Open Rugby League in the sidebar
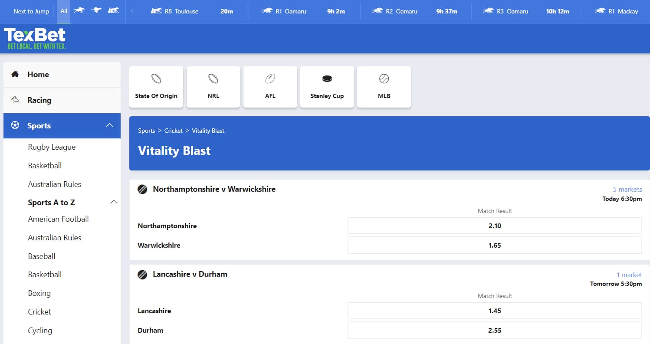 coord(52,147)
